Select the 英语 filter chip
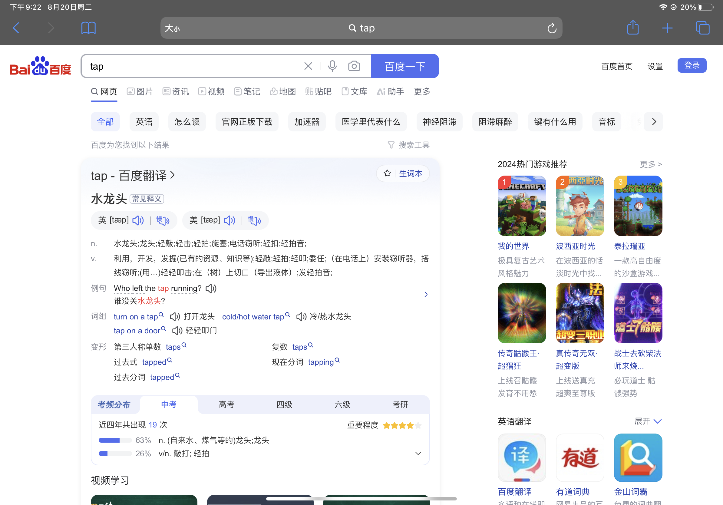This screenshot has width=723, height=505. [x=144, y=121]
